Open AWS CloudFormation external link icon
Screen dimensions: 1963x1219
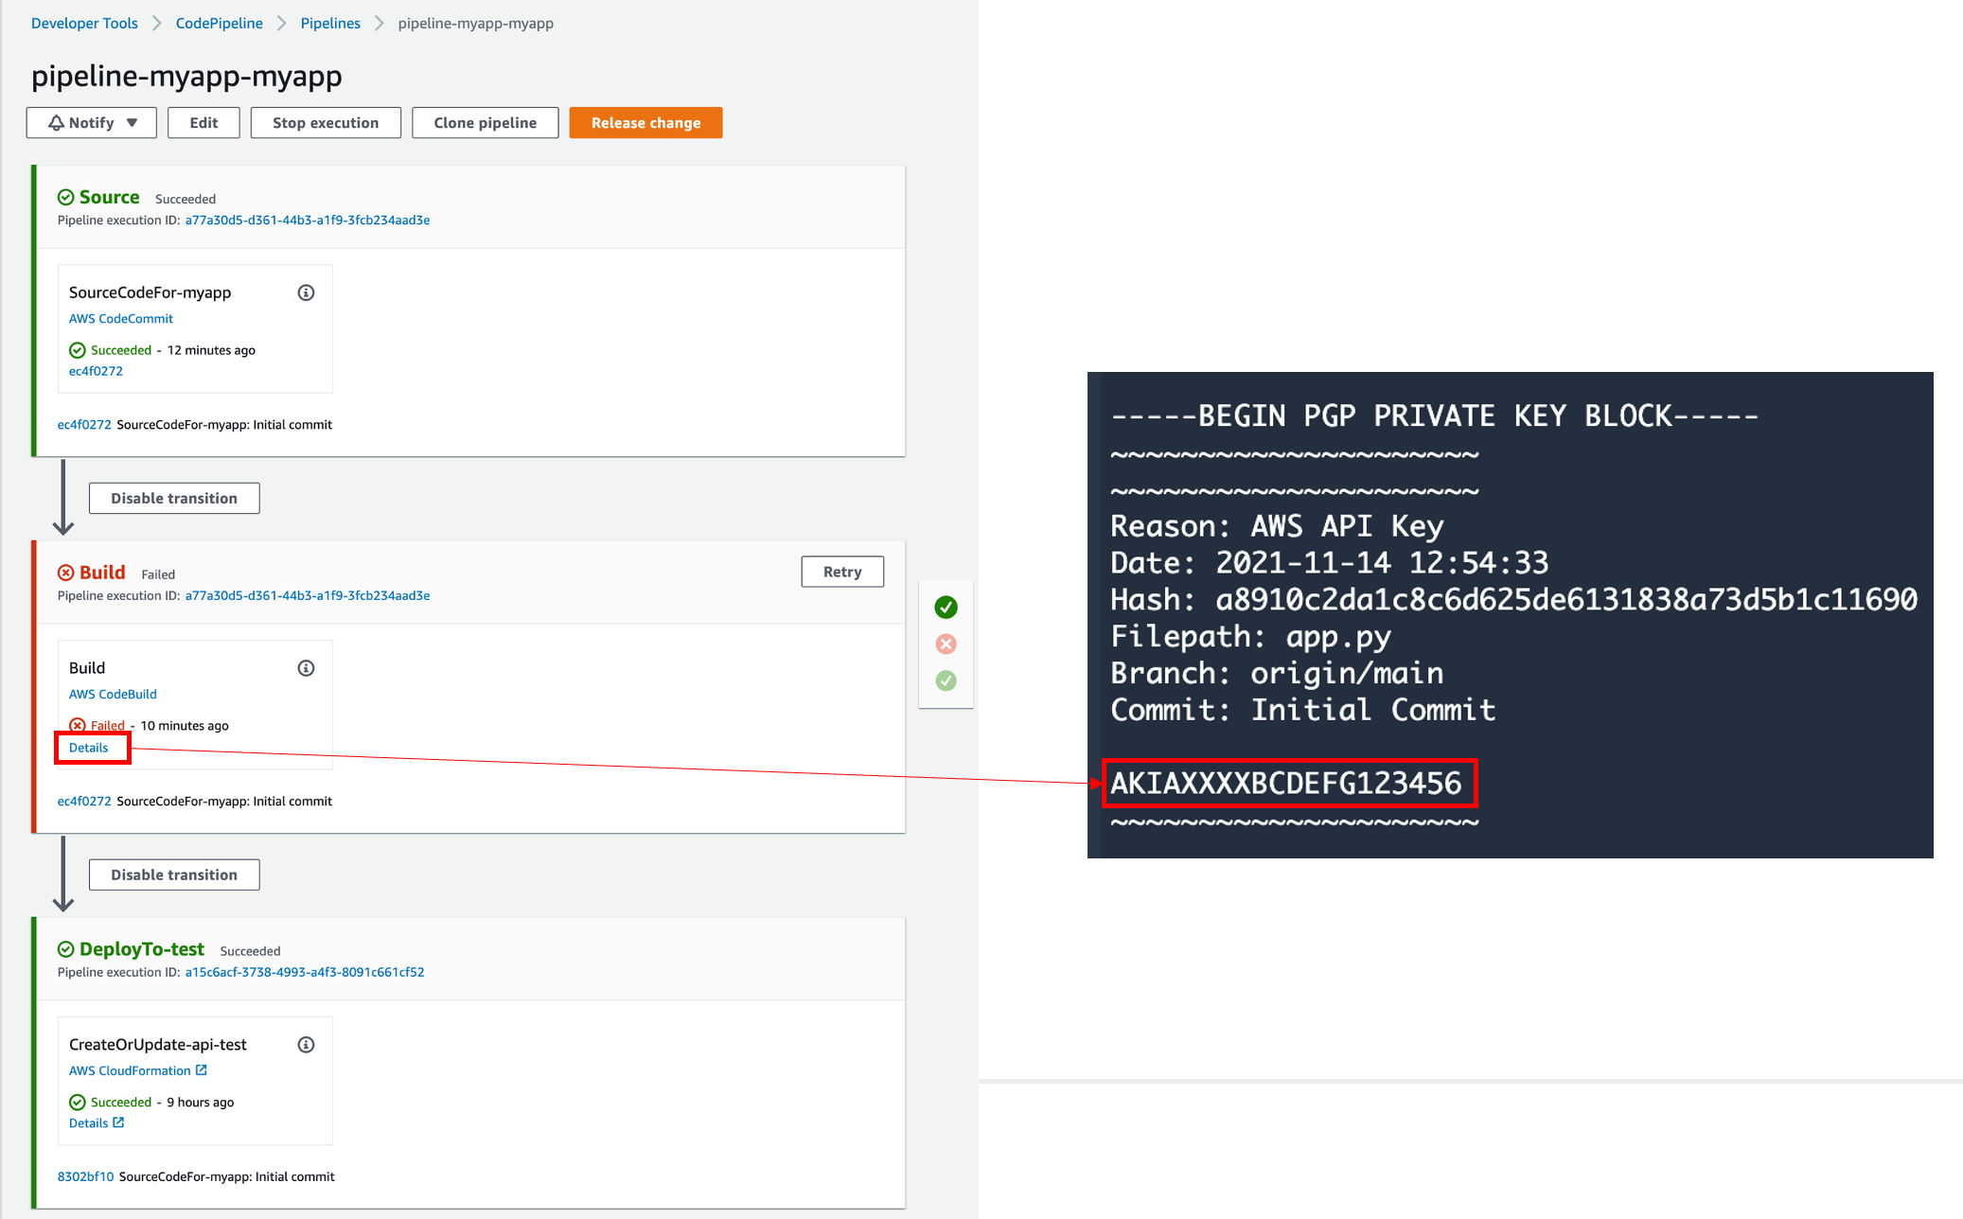coord(201,1070)
